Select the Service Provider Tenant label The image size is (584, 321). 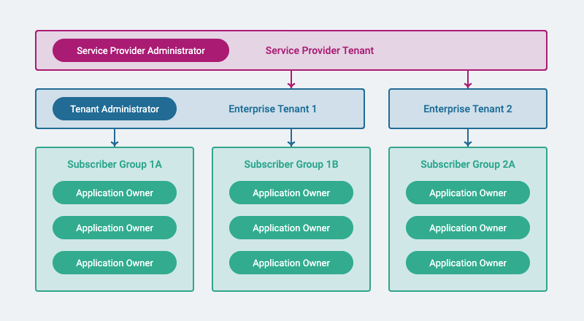click(x=320, y=50)
